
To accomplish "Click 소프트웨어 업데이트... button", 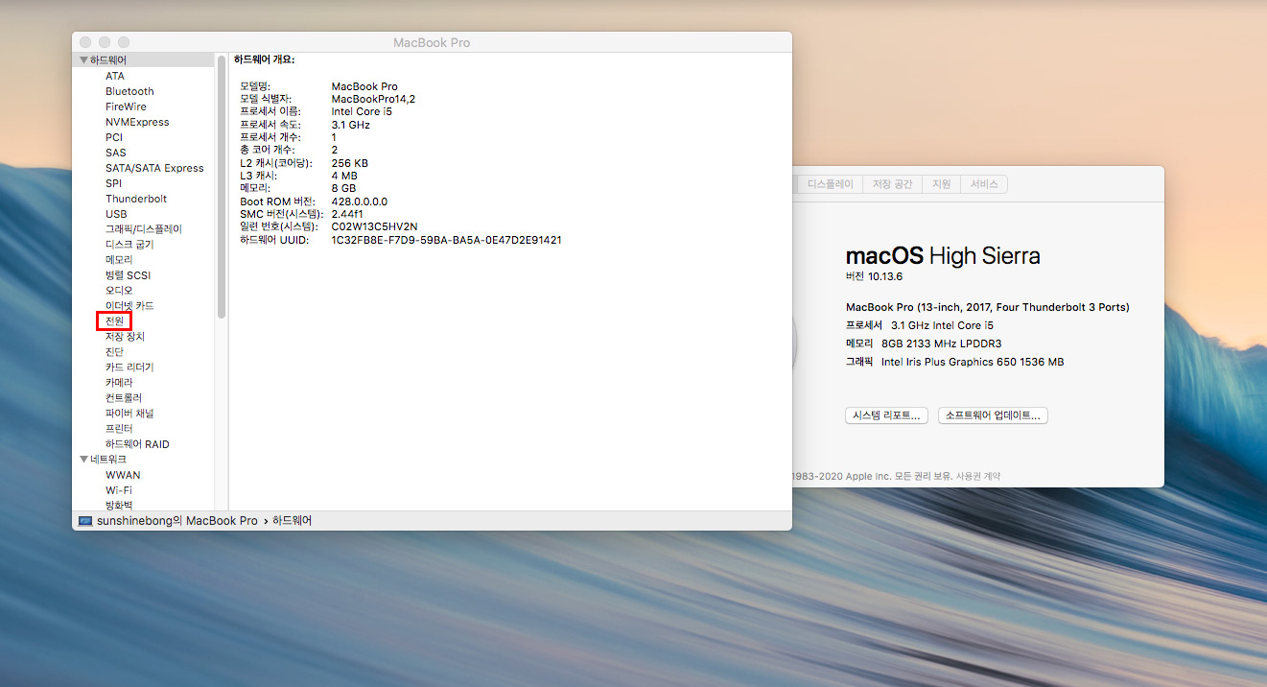I will click(x=993, y=415).
